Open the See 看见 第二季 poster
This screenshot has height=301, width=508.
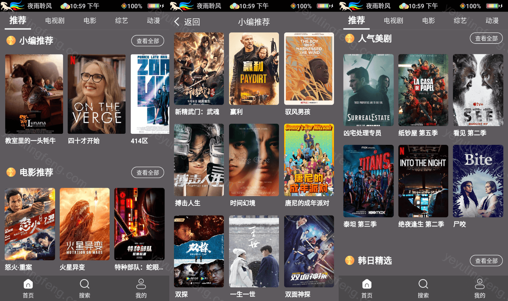click(x=478, y=90)
